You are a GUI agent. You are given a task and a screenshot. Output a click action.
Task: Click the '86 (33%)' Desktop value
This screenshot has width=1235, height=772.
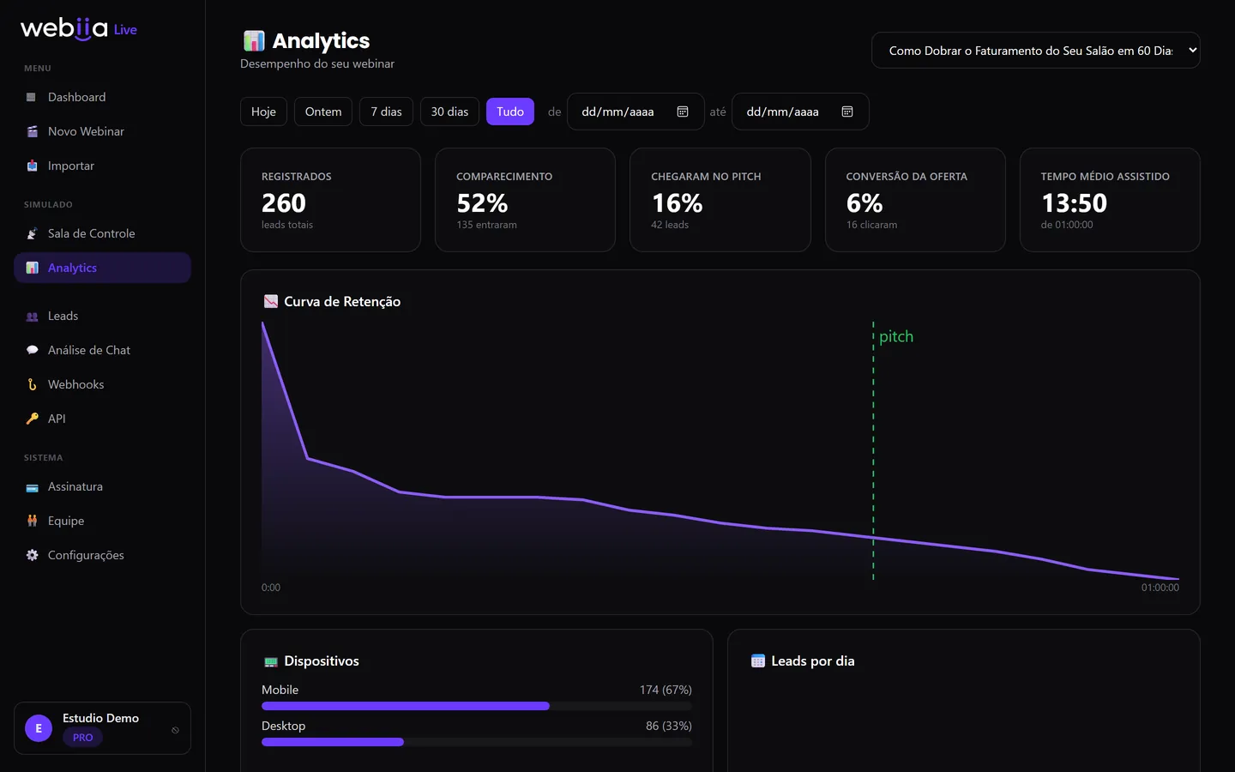click(x=669, y=726)
